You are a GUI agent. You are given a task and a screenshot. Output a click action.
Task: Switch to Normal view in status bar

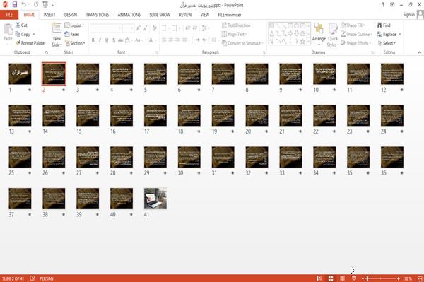point(319,278)
